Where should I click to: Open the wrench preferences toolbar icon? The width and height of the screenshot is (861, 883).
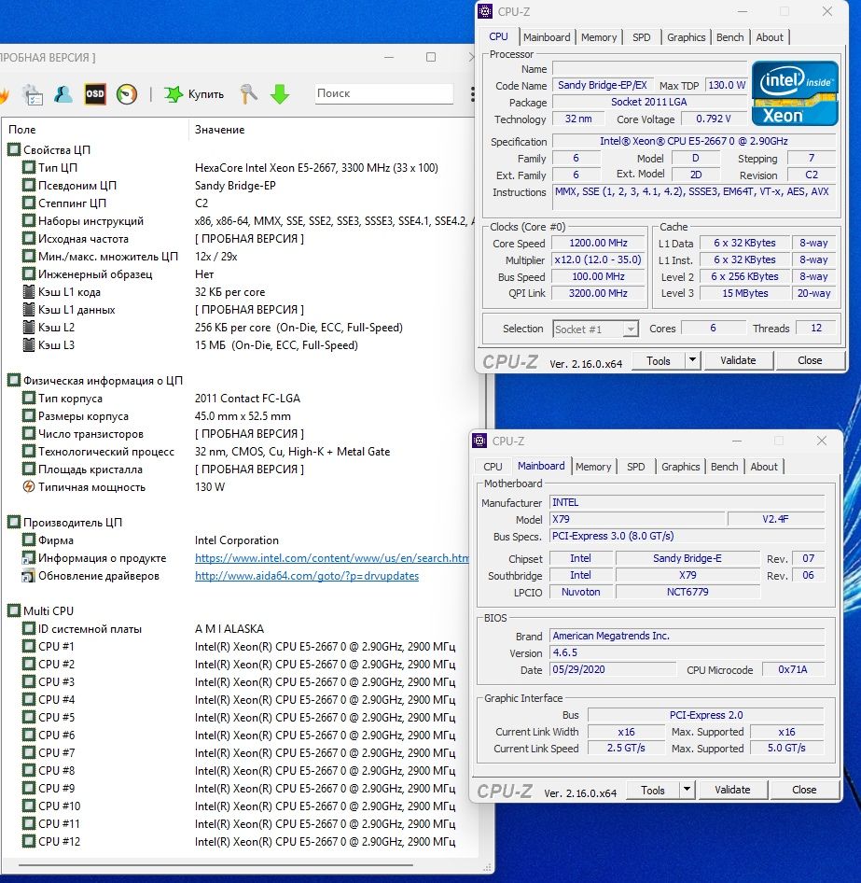point(248,94)
